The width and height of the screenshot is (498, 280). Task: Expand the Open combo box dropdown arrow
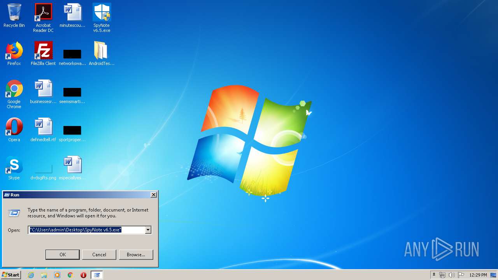[148, 230]
